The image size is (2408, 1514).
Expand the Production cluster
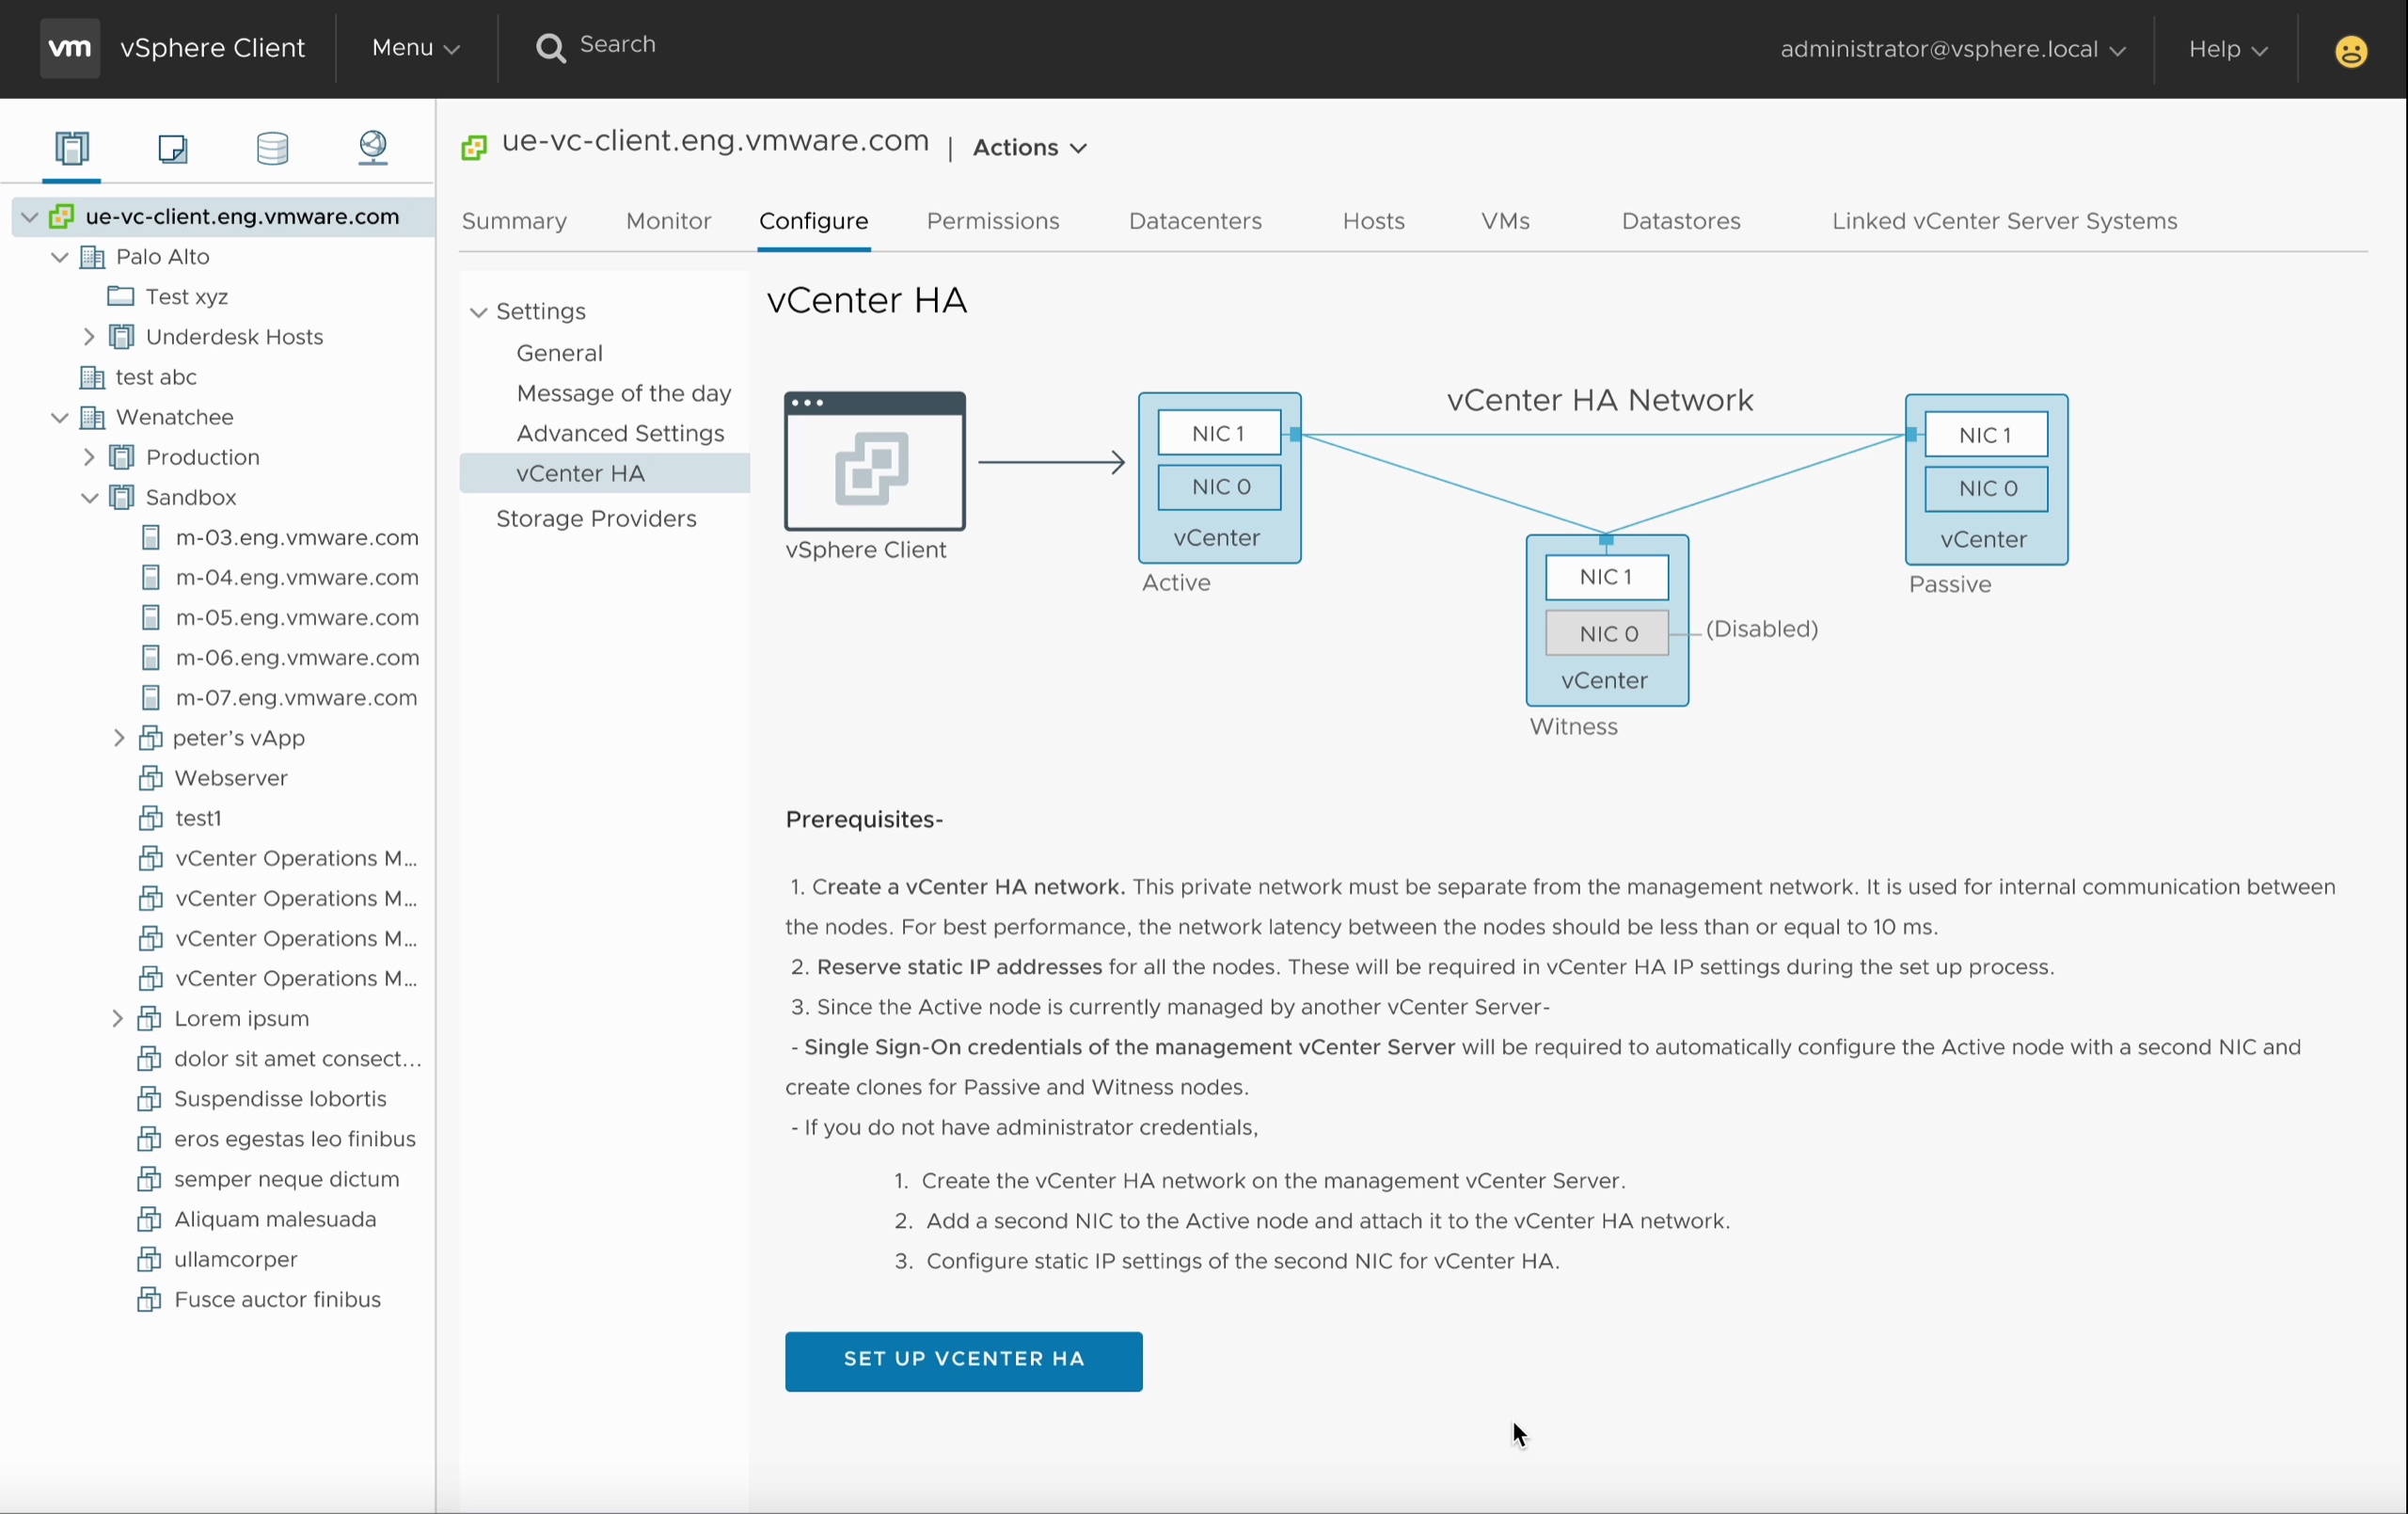click(89, 457)
